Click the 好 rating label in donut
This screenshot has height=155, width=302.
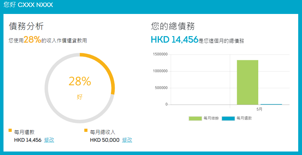[80, 97]
